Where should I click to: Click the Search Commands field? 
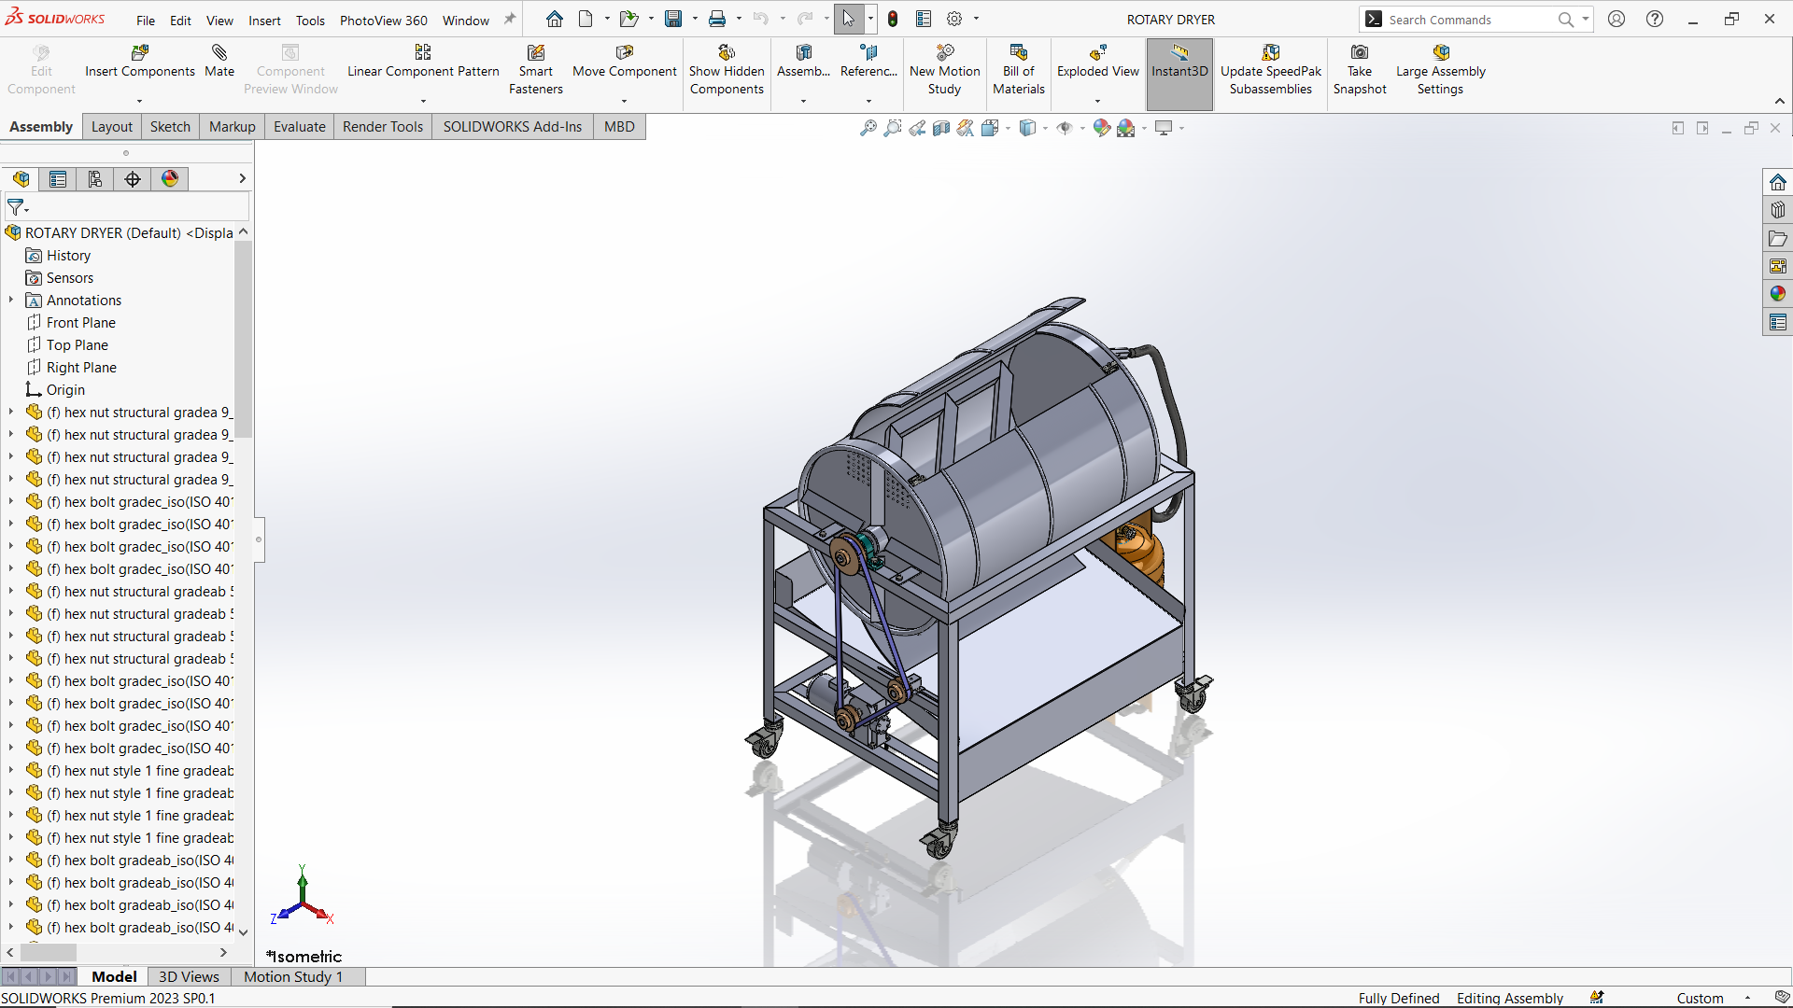click(x=1470, y=20)
